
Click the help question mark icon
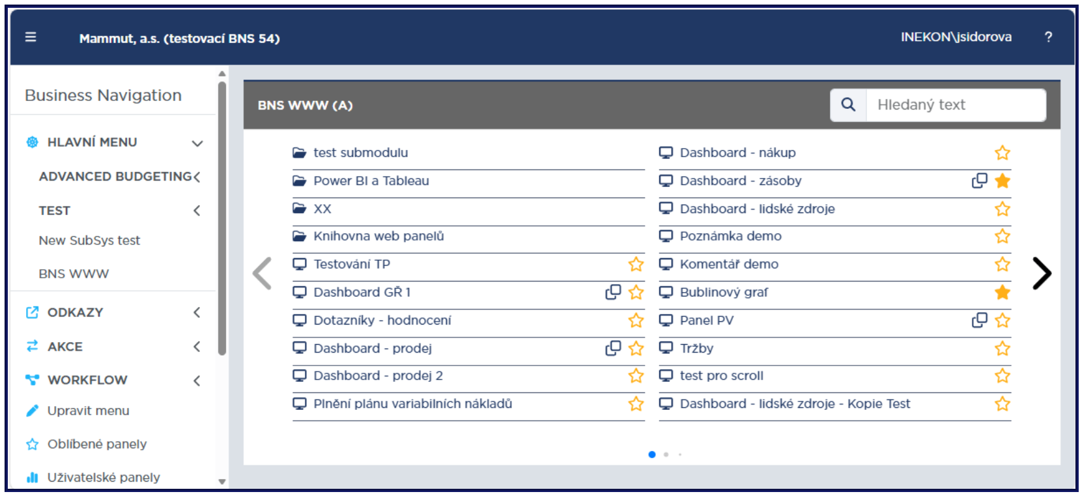[1048, 37]
